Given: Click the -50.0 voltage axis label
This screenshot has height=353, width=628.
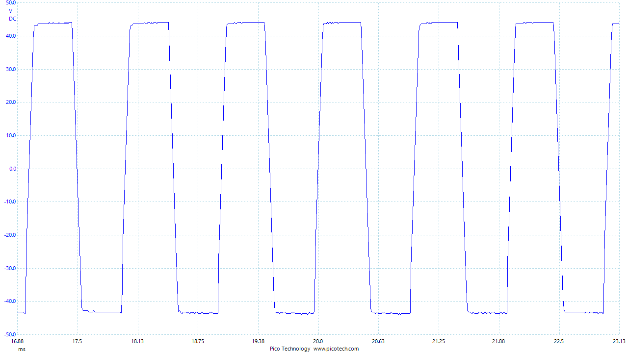Looking at the screenshot, I should [x=10, y=334].
